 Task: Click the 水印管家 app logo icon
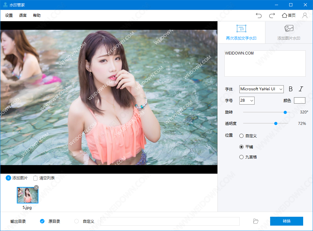[x=5, y=5]
